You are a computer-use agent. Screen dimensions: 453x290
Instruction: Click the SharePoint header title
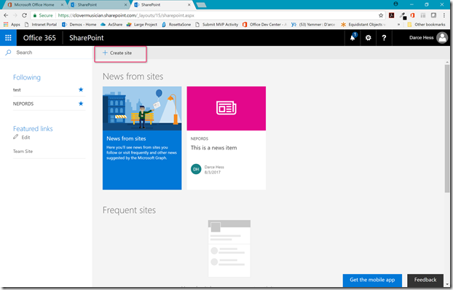point(87,38)
